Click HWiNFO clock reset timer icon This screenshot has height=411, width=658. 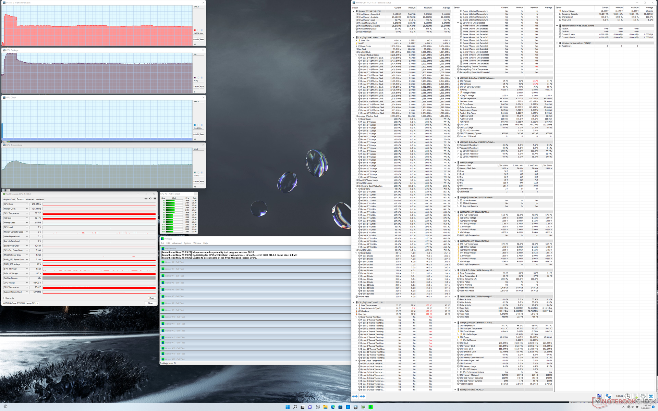point(627,396)
